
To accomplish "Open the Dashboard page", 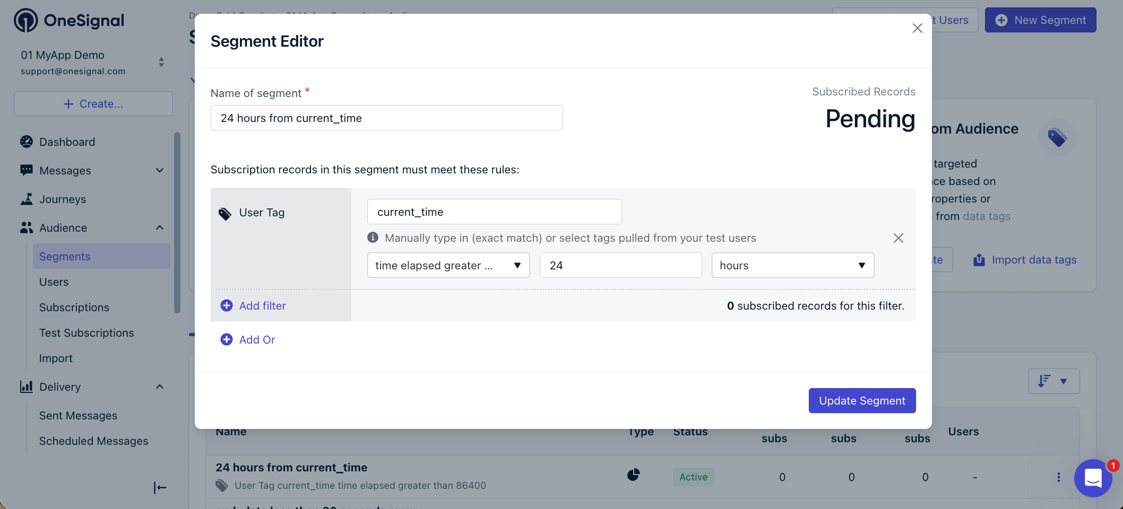I will (x=67, y=142).
